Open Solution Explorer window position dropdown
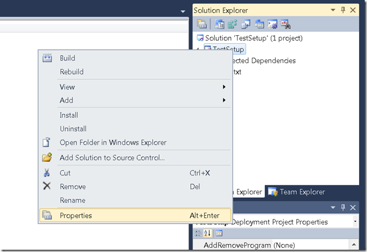The image size is (367, 252). click(x=333, y=10)
